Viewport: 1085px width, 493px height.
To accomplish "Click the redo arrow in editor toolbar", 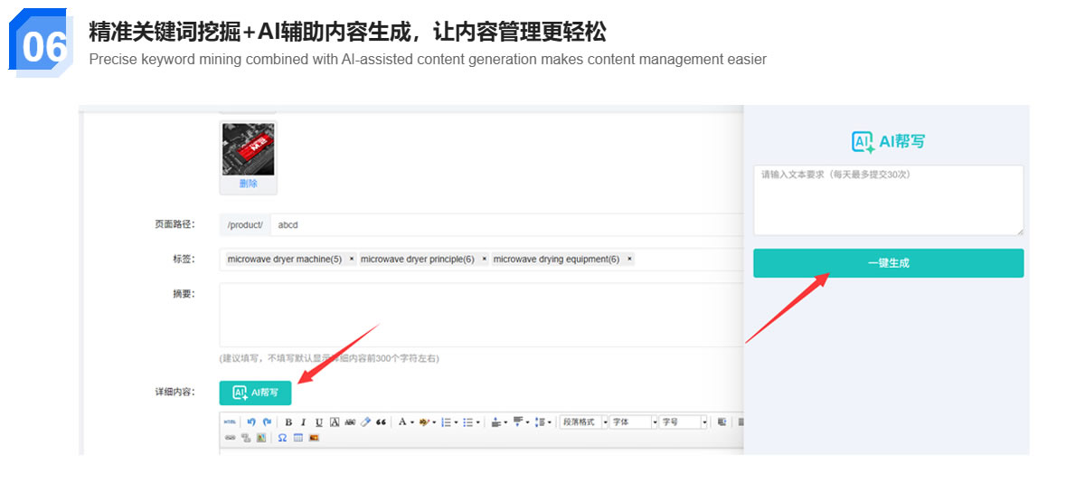I will [x=267, y=422].
